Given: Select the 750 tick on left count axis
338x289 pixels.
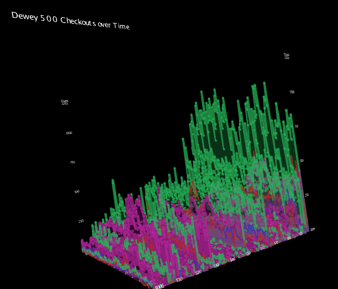Looking at the screenshot, I should pyautogui.click(x=72, y=162).
